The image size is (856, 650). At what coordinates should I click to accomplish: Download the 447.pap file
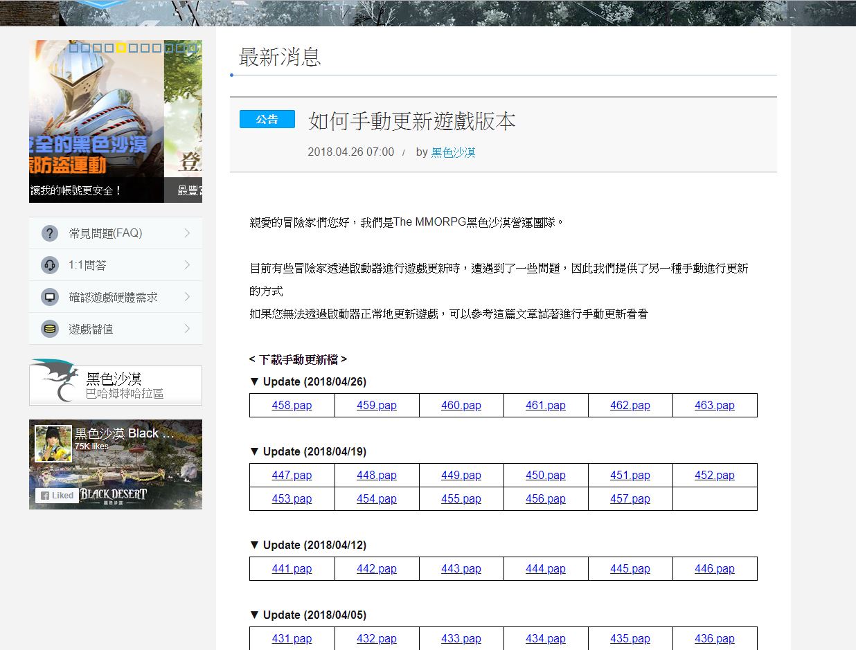pos(292,476)
